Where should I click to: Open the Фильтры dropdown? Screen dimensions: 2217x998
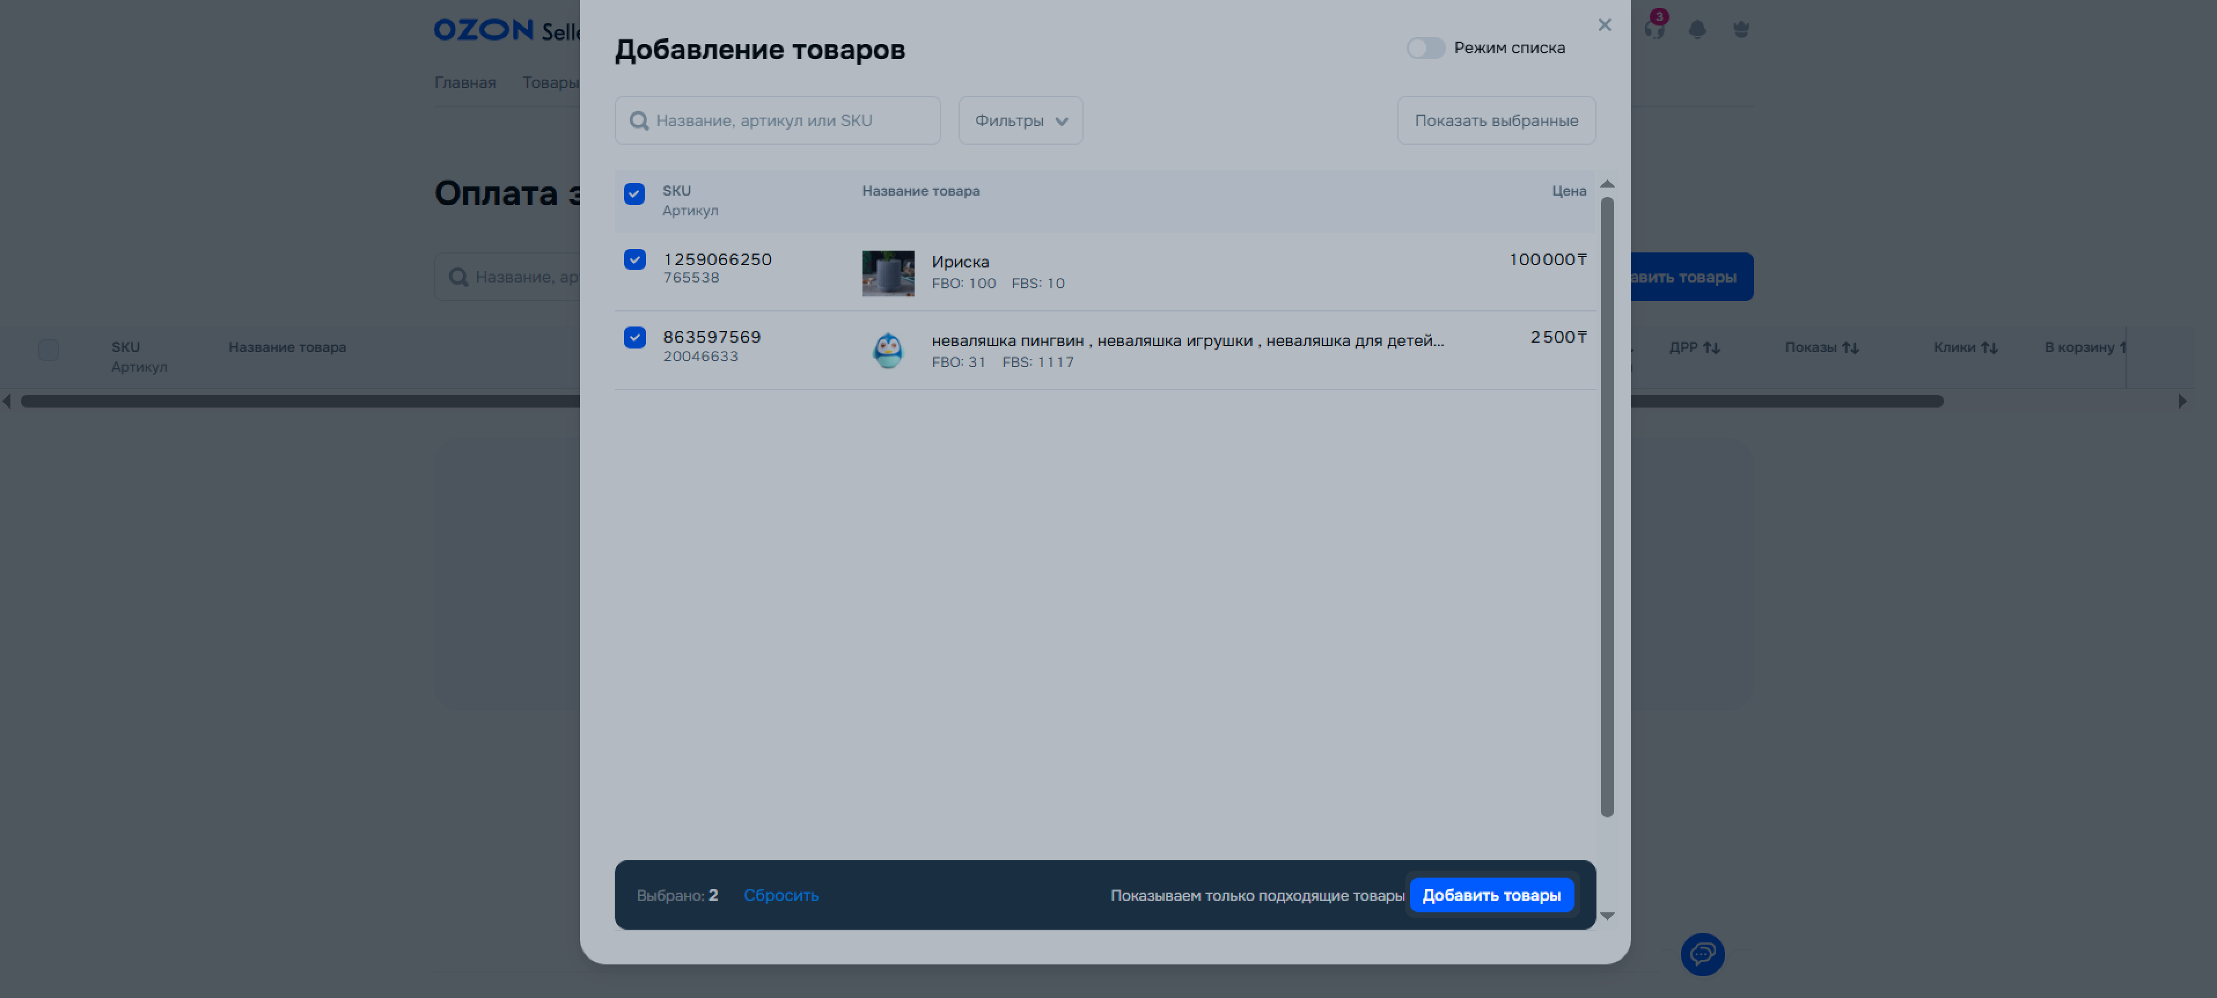(x=1021, y=120)
